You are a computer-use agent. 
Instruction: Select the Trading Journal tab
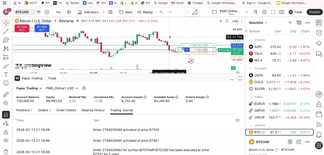pyautogui.click(x=121, y=110)
